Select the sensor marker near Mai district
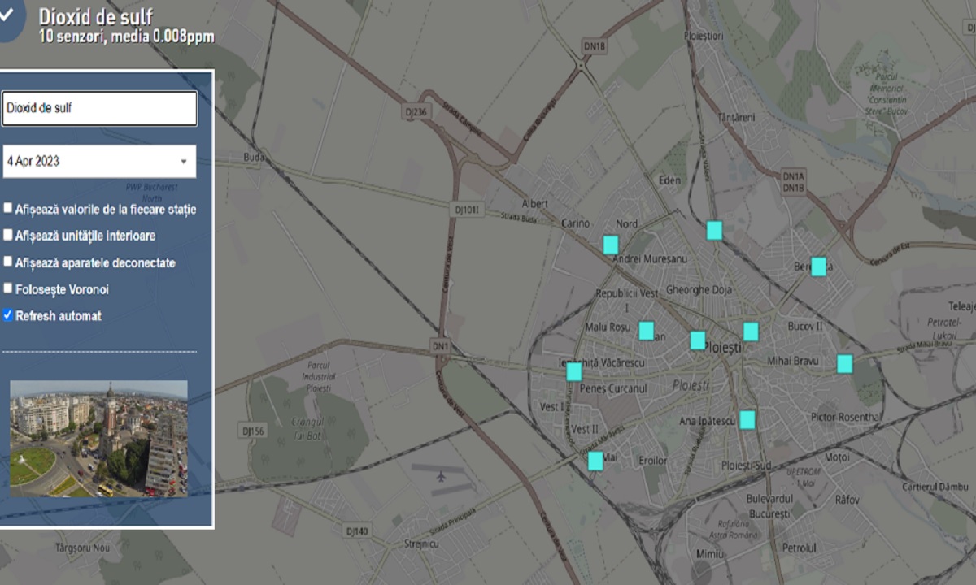 (x=596, y=461)
